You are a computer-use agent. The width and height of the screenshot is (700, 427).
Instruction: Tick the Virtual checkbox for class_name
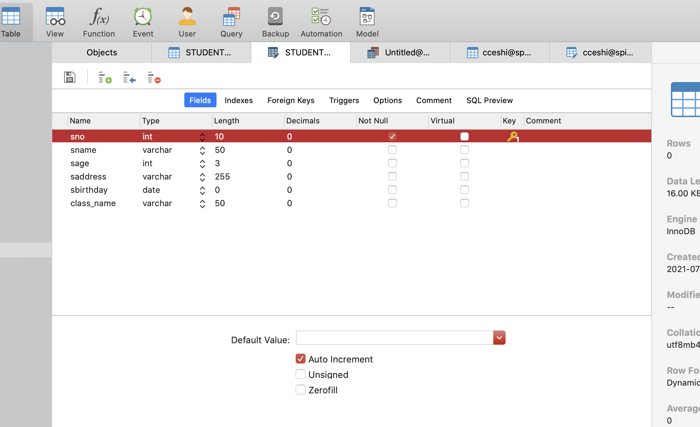[465, 203]
